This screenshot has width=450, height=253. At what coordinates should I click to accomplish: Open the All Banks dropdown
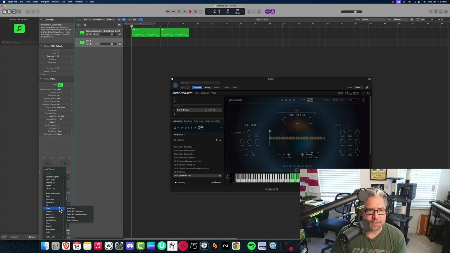point(179,135)
